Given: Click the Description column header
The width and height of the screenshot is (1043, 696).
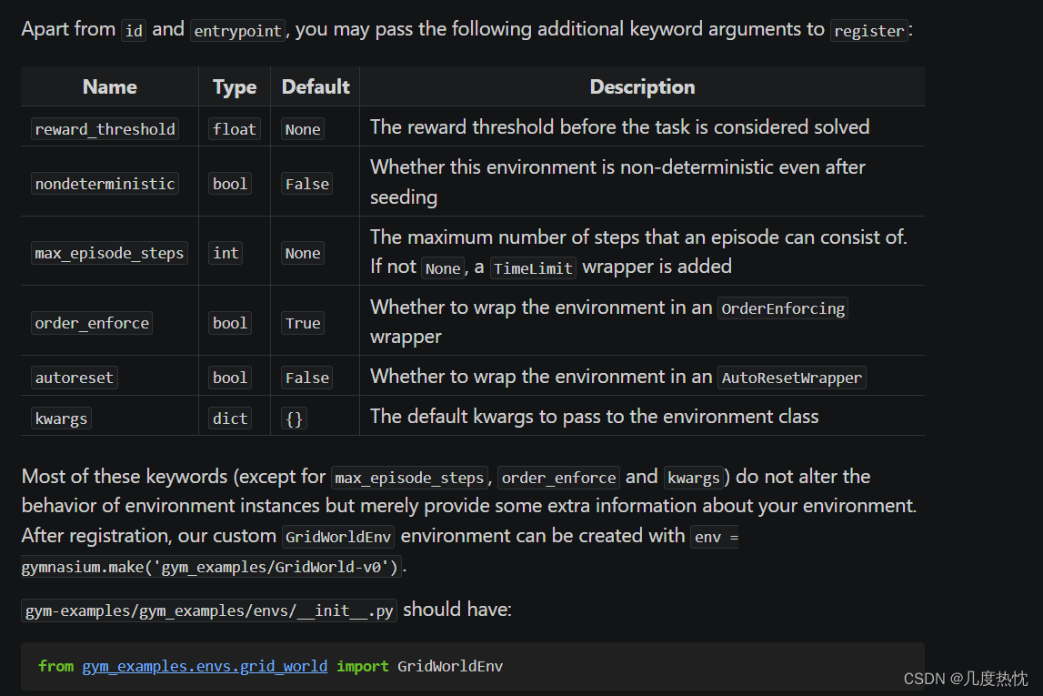Looking at the screenshot, I should click(x=642, y=87).
